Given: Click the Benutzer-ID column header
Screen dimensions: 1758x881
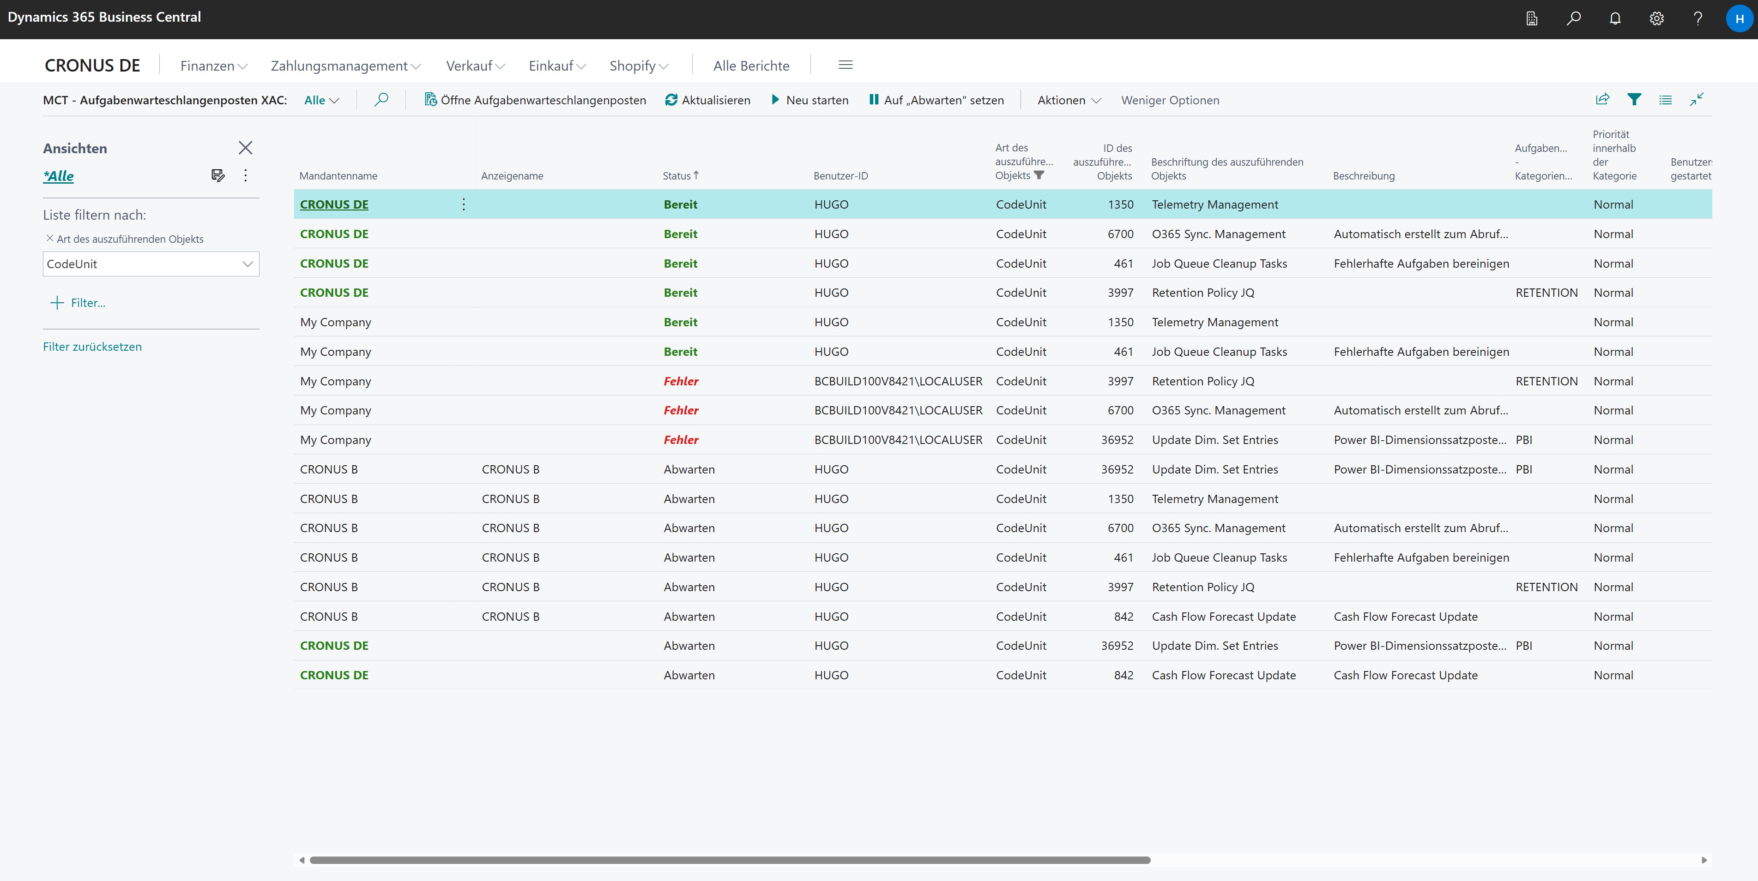Looking at the screenshot, I should tap(841, 176).
